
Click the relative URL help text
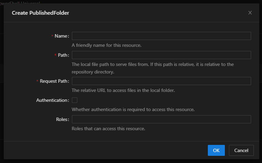pyautogui.click(x=123, y=91)
